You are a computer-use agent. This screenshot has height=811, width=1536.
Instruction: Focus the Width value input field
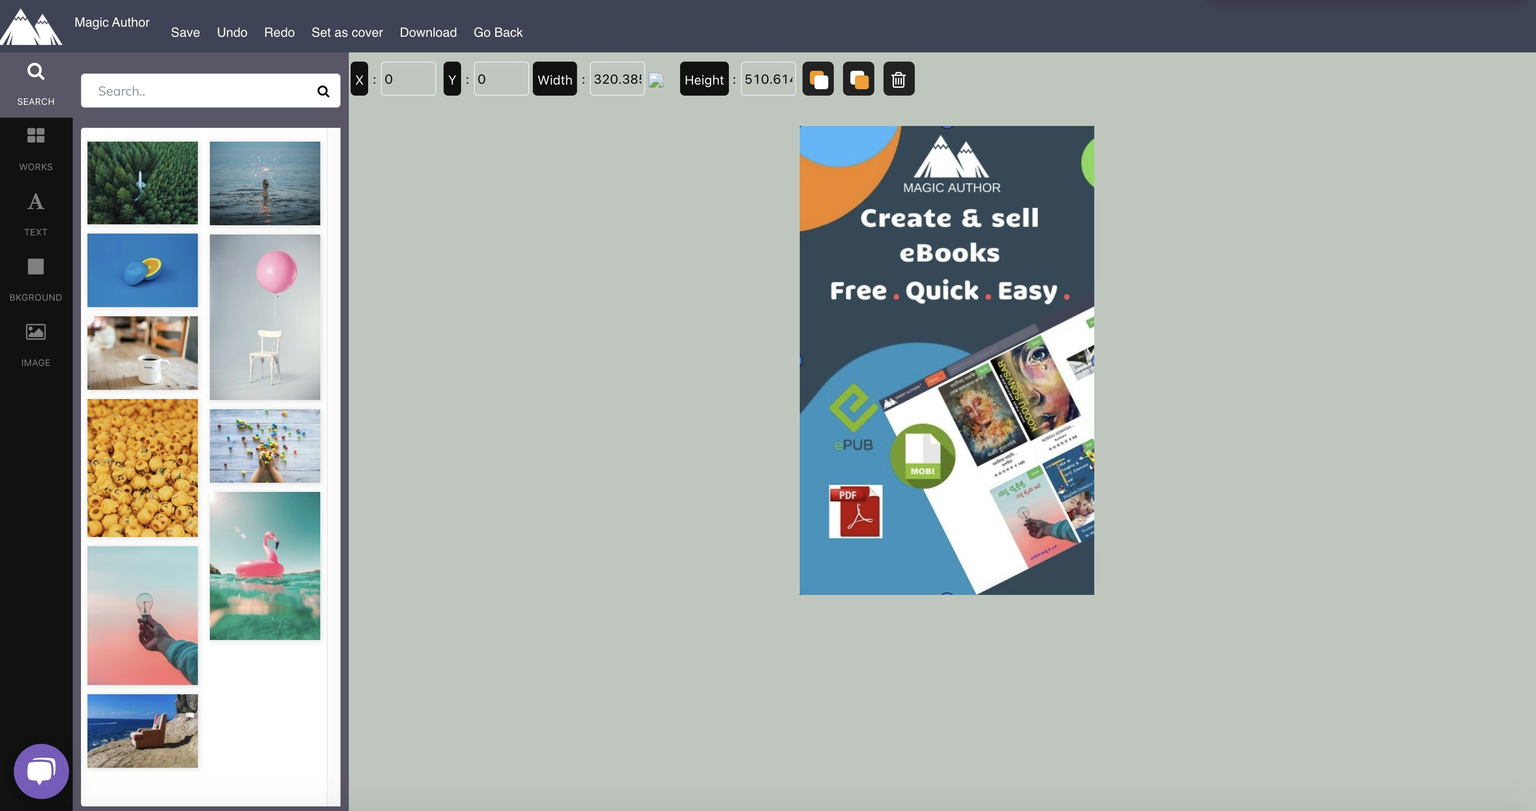(x=617, y=79)
